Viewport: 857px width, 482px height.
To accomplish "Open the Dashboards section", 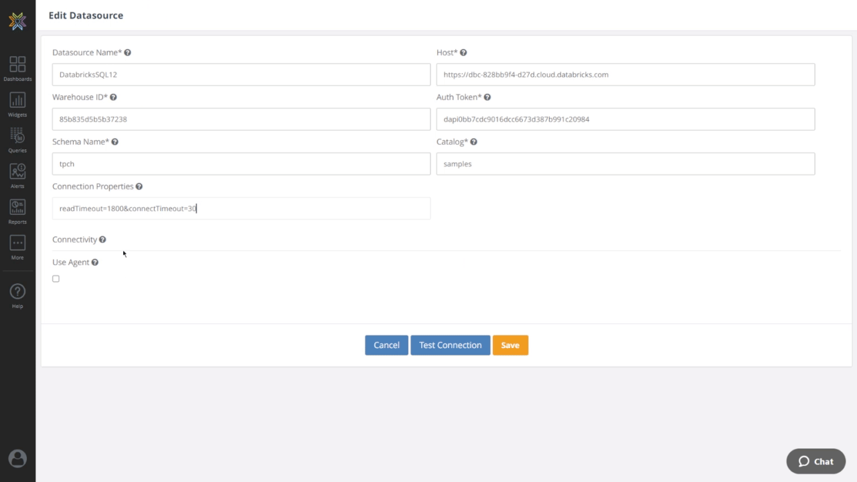I will pyautogui.click(x=17, y=67).
